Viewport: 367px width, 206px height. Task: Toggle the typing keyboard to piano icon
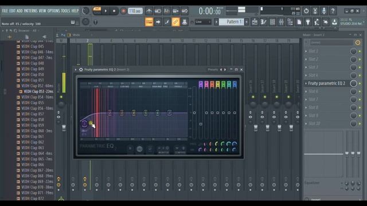coord(149,22)
